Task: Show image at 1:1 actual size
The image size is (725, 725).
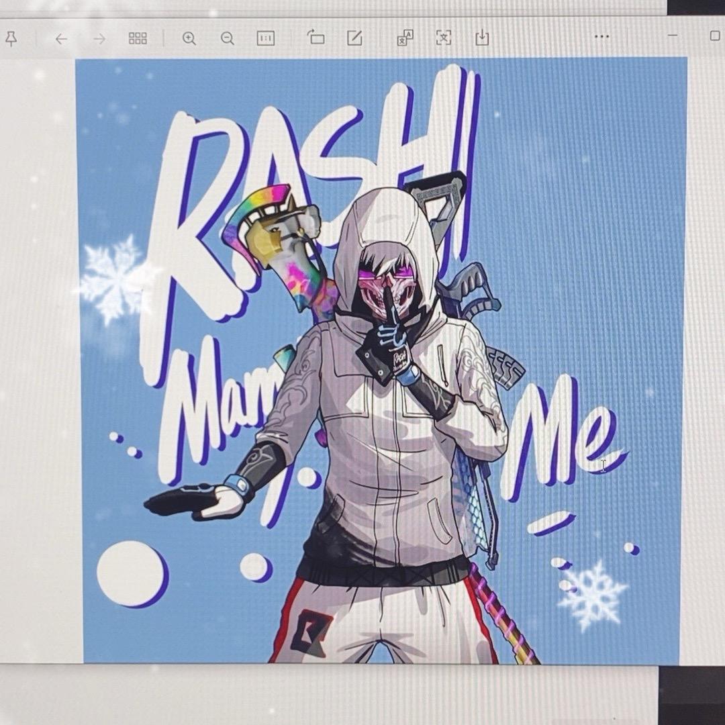Action: click(x=265, y=38)
